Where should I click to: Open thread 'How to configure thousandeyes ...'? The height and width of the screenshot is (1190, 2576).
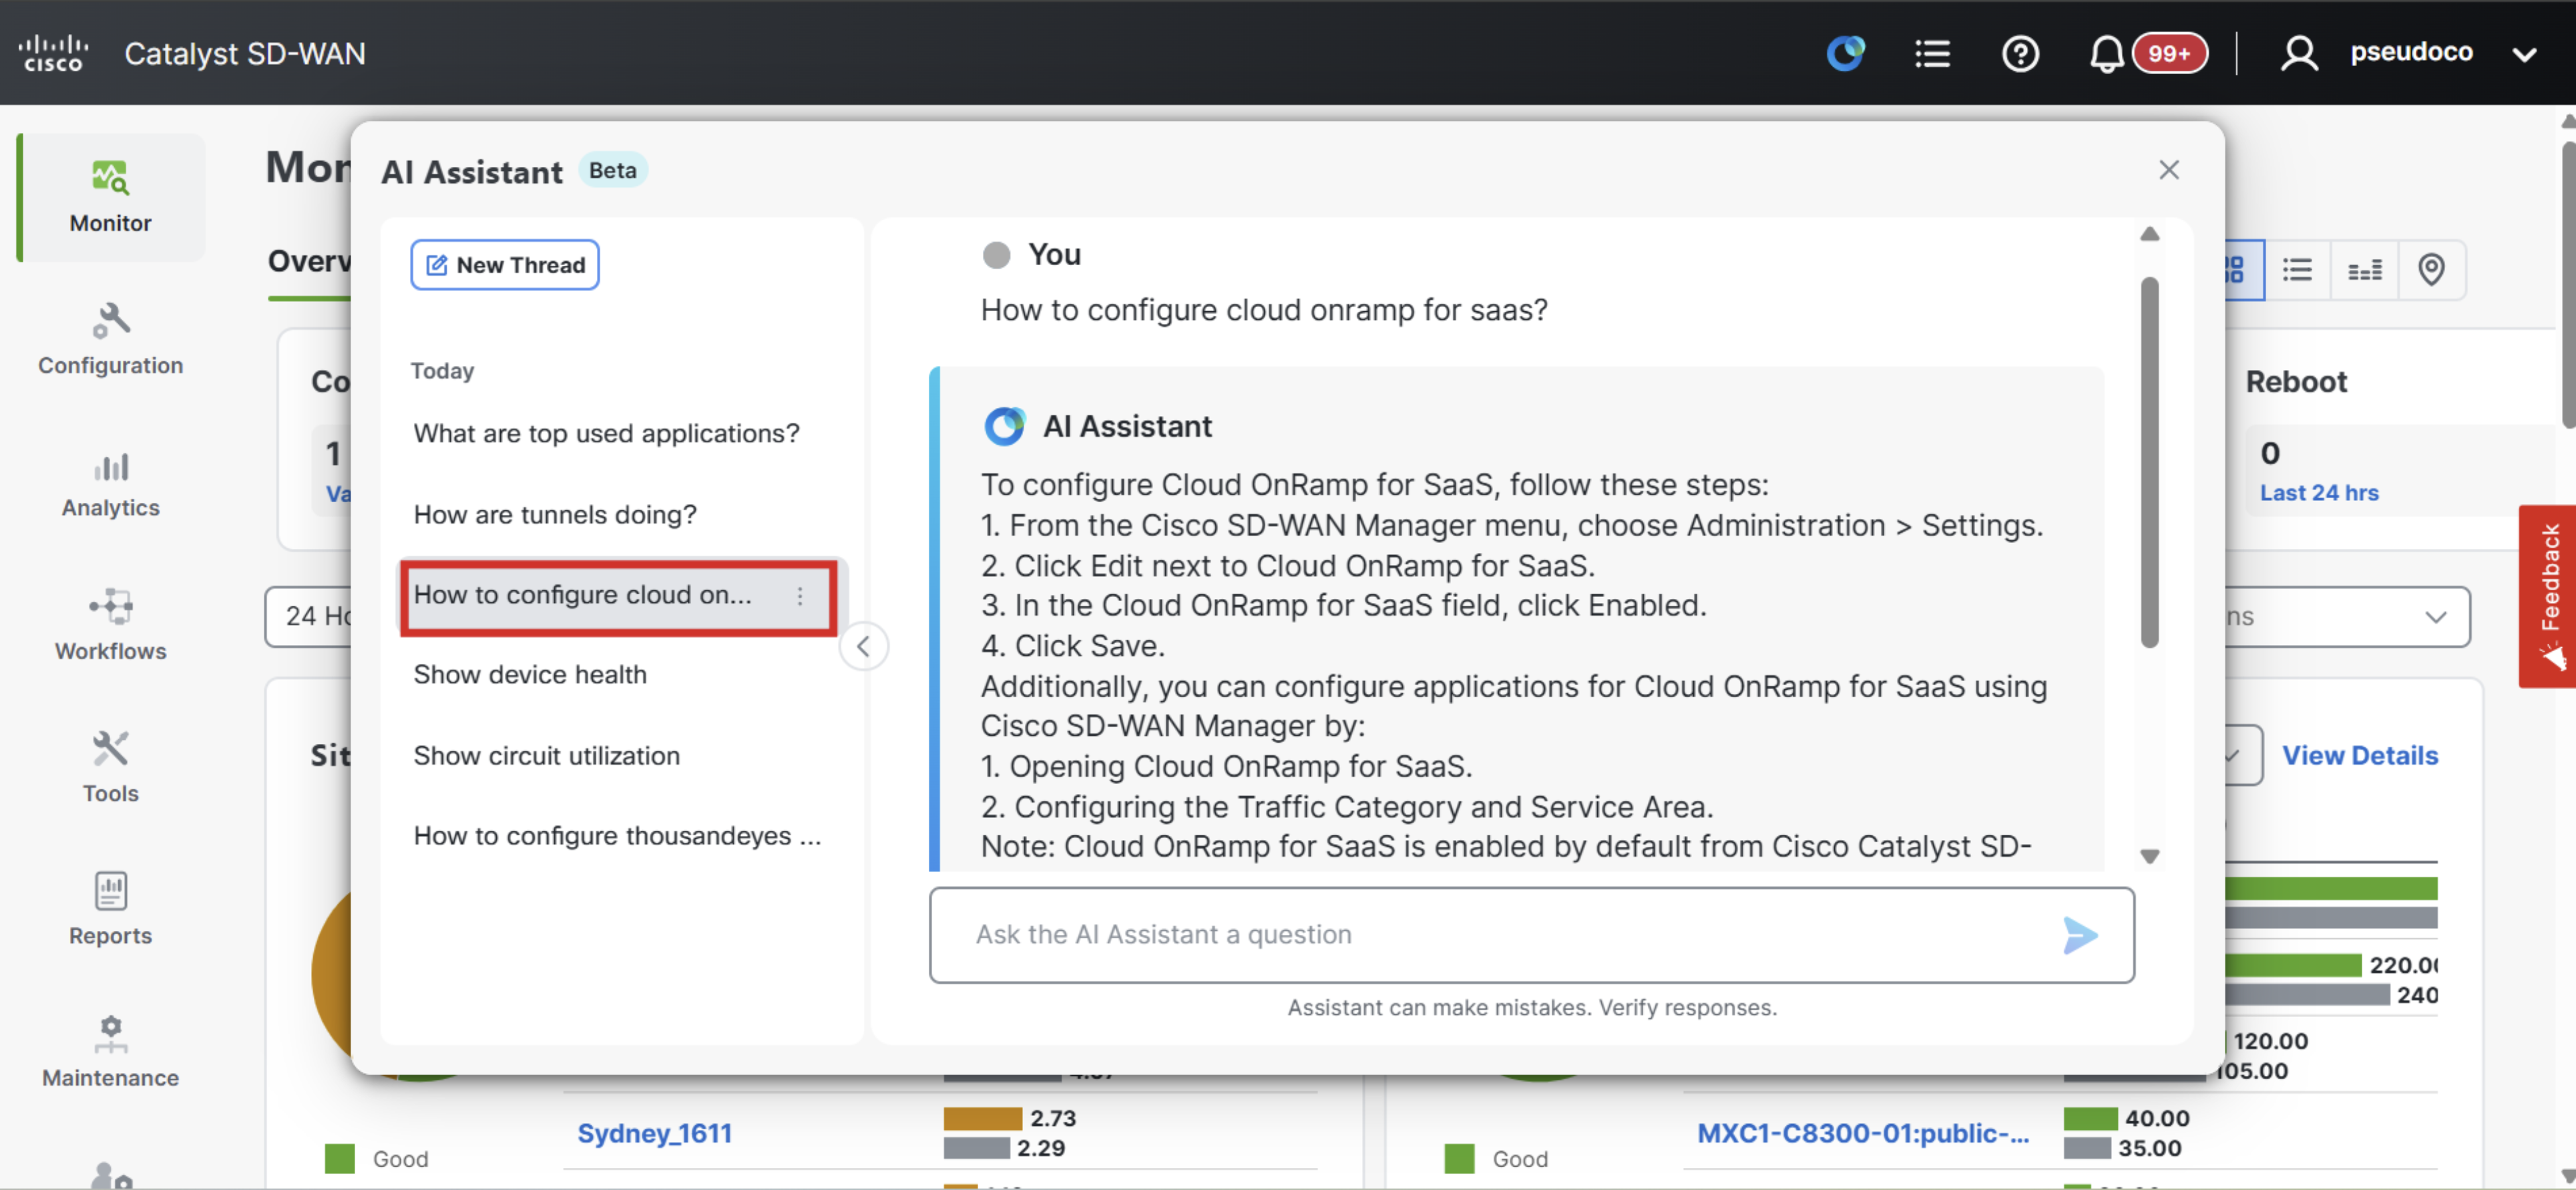pos(617,835)
